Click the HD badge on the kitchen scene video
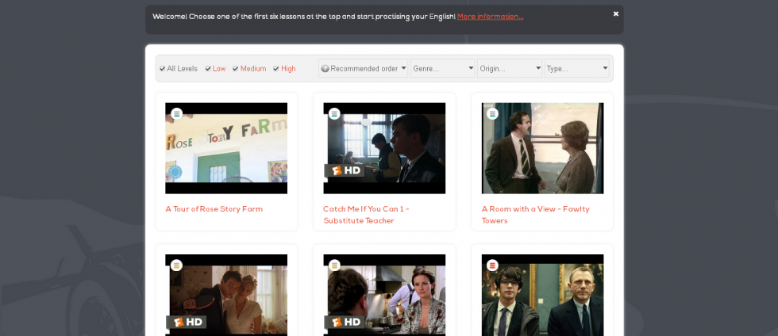 pyautogui.click(x=345, y=322)
